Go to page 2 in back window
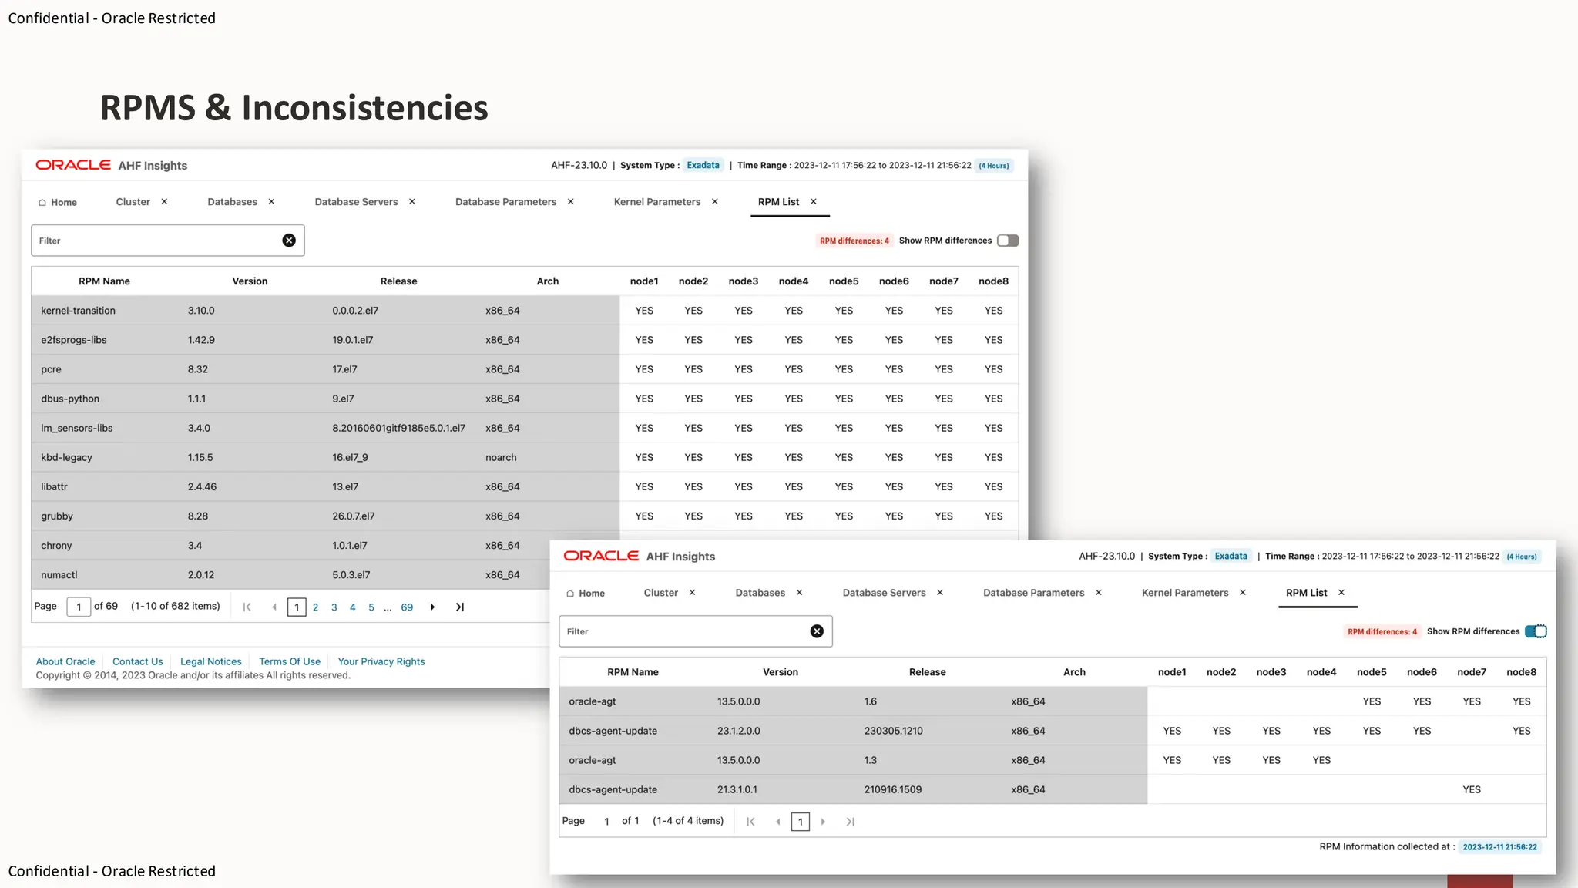 pyautogui.click(x=315, y=607)
